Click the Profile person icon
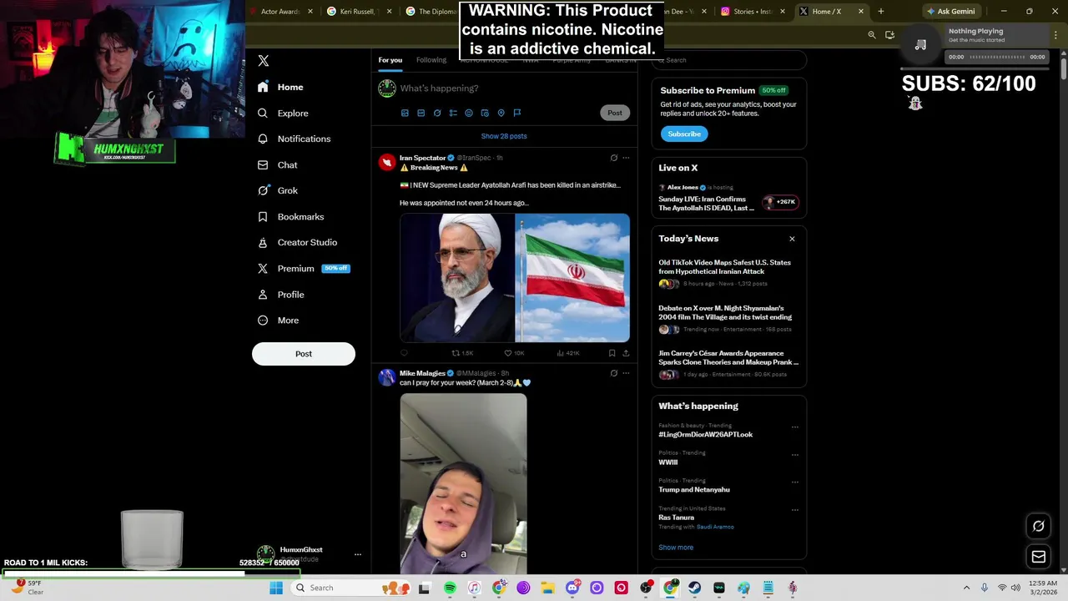 263,295
